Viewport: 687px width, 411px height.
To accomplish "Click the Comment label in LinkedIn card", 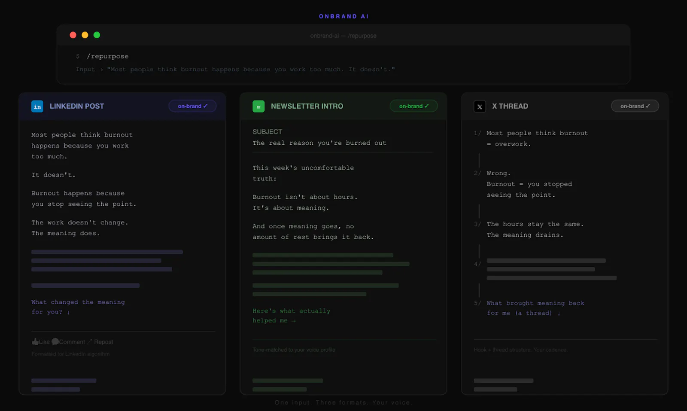I will [72, 342].
